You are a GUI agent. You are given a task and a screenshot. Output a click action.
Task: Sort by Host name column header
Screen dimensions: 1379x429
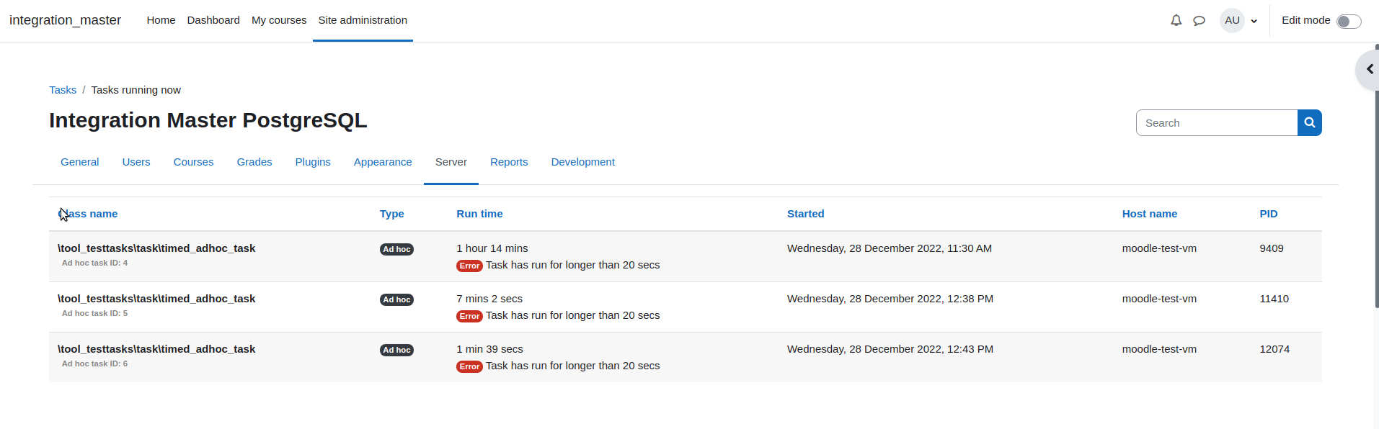[1149, 214]
